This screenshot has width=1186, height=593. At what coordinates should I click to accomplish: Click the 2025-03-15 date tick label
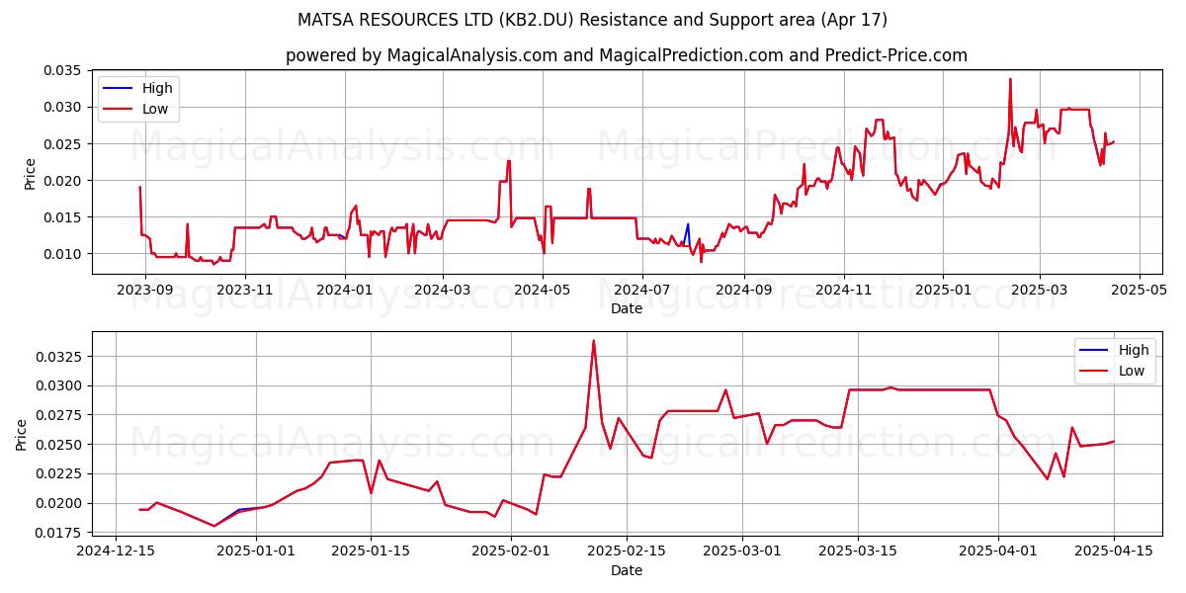(857, 552)
